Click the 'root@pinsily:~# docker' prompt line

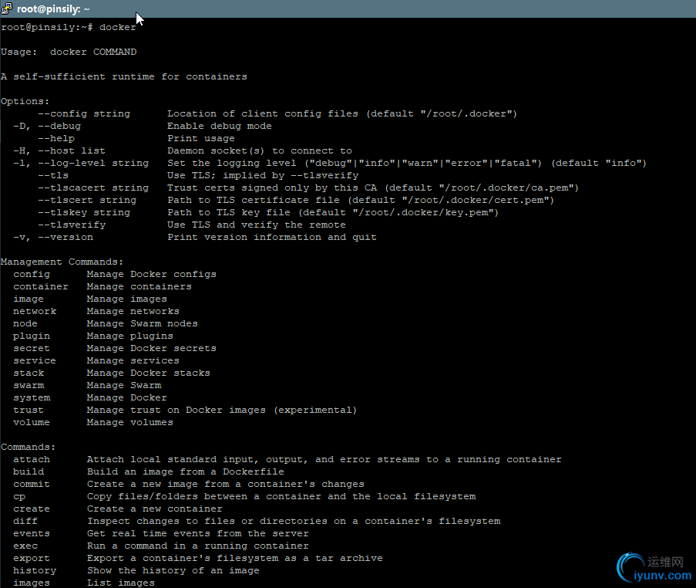(69, 28)
